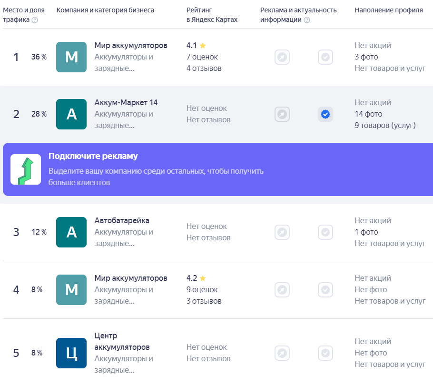The width and height of the screenshot is (433, 385).
Task: Click the yellow star next to rating 4.1
Action: 203,46
